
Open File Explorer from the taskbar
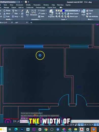(x=76, y=129)
